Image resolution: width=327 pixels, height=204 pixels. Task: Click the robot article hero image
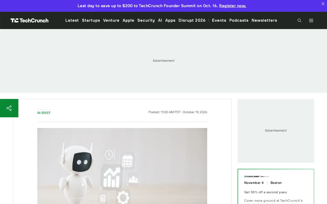[x=122, y=166]
